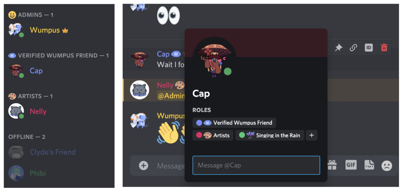Click the Singing in the Rain role
The width and height of the screenshot is (404, 190).
270,135
